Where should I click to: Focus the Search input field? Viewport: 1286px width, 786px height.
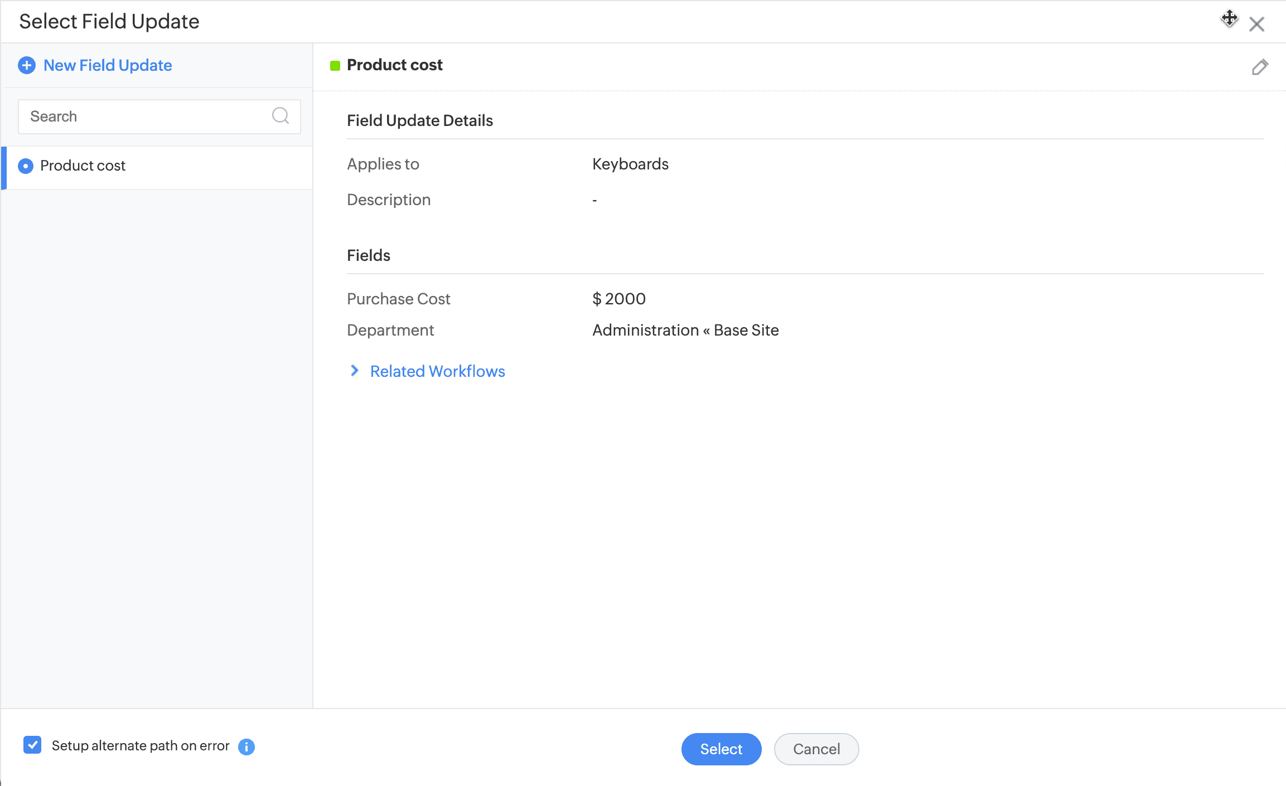point(145,117)
